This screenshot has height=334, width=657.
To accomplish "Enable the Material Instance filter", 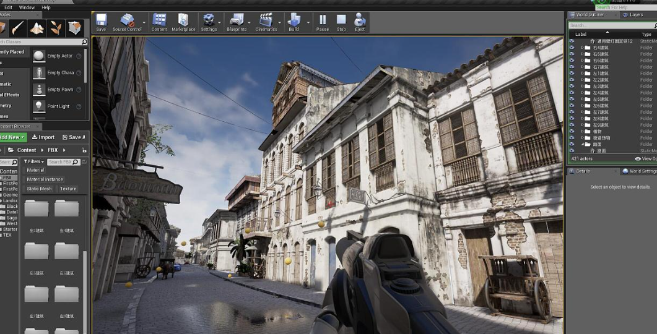I will [45, 179].
